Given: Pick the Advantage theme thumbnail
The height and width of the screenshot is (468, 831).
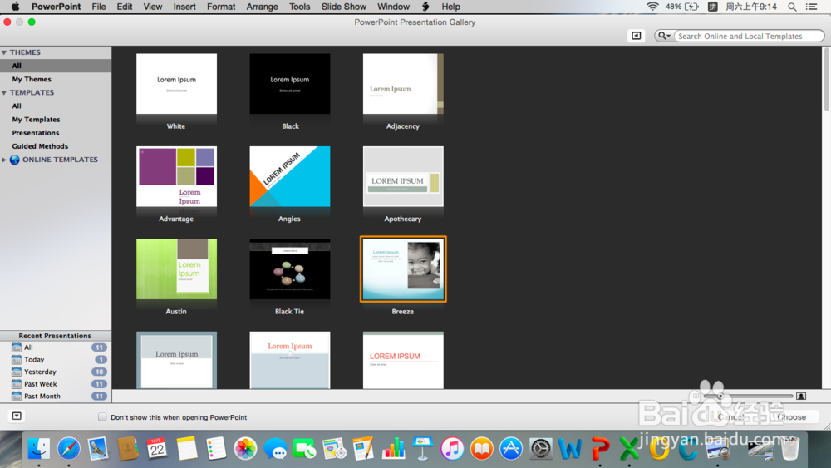Looking at the screenshot, I should [x=176, y=176].
